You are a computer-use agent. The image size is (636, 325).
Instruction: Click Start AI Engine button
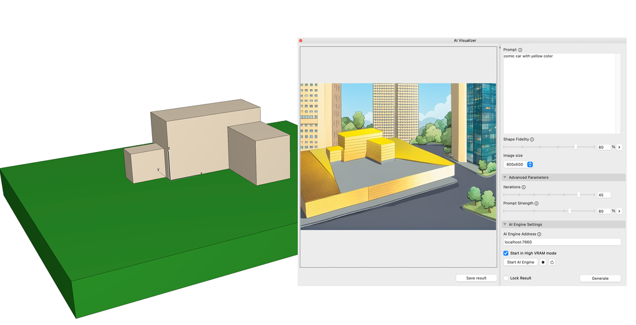(520, 262)
